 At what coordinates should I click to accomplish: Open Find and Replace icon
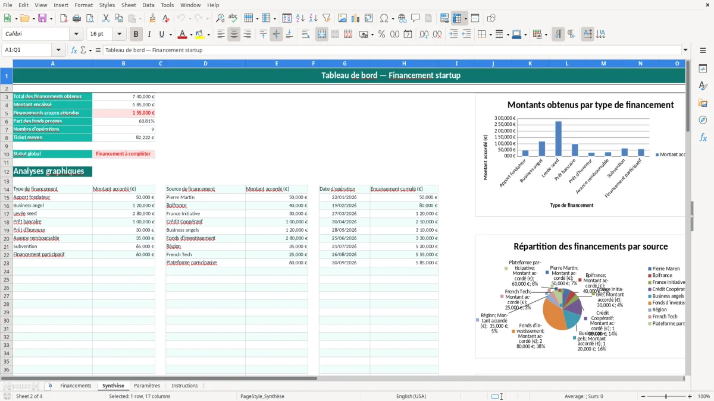(220, 18)
